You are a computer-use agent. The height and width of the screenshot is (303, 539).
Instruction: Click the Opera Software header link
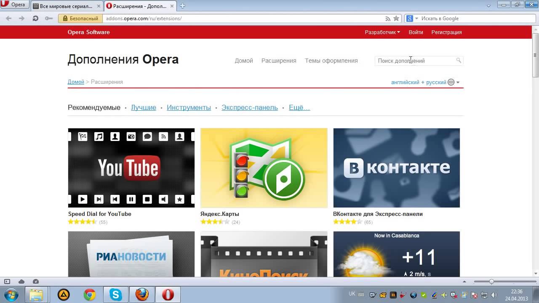click(88, 32)
